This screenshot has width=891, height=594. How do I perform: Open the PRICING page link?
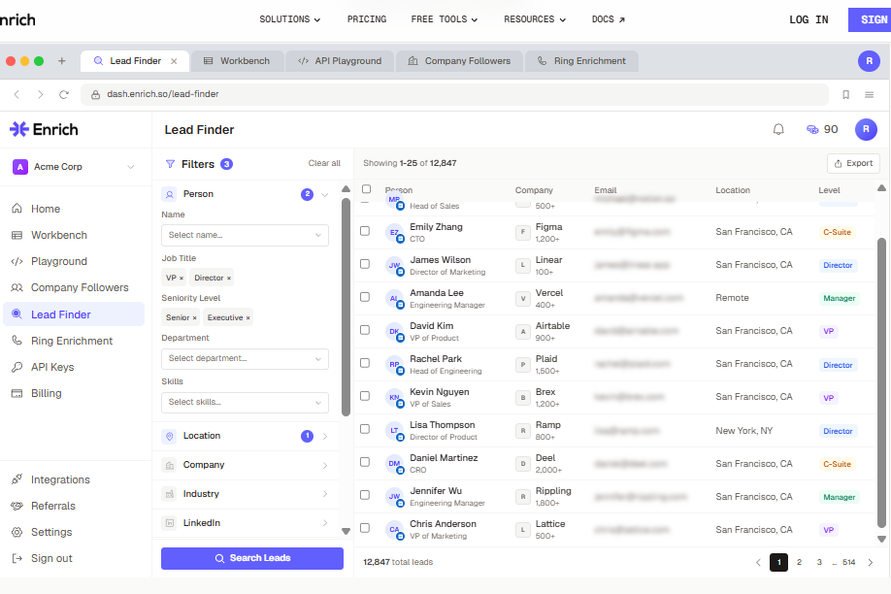click(367, 19)
